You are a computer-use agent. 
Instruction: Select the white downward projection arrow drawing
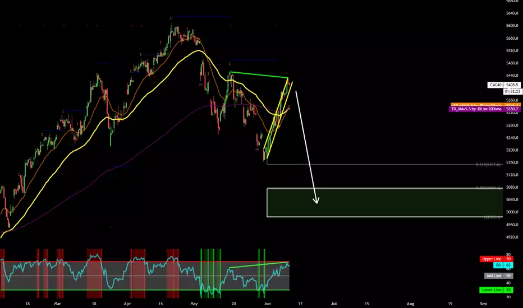click(306, 147)
